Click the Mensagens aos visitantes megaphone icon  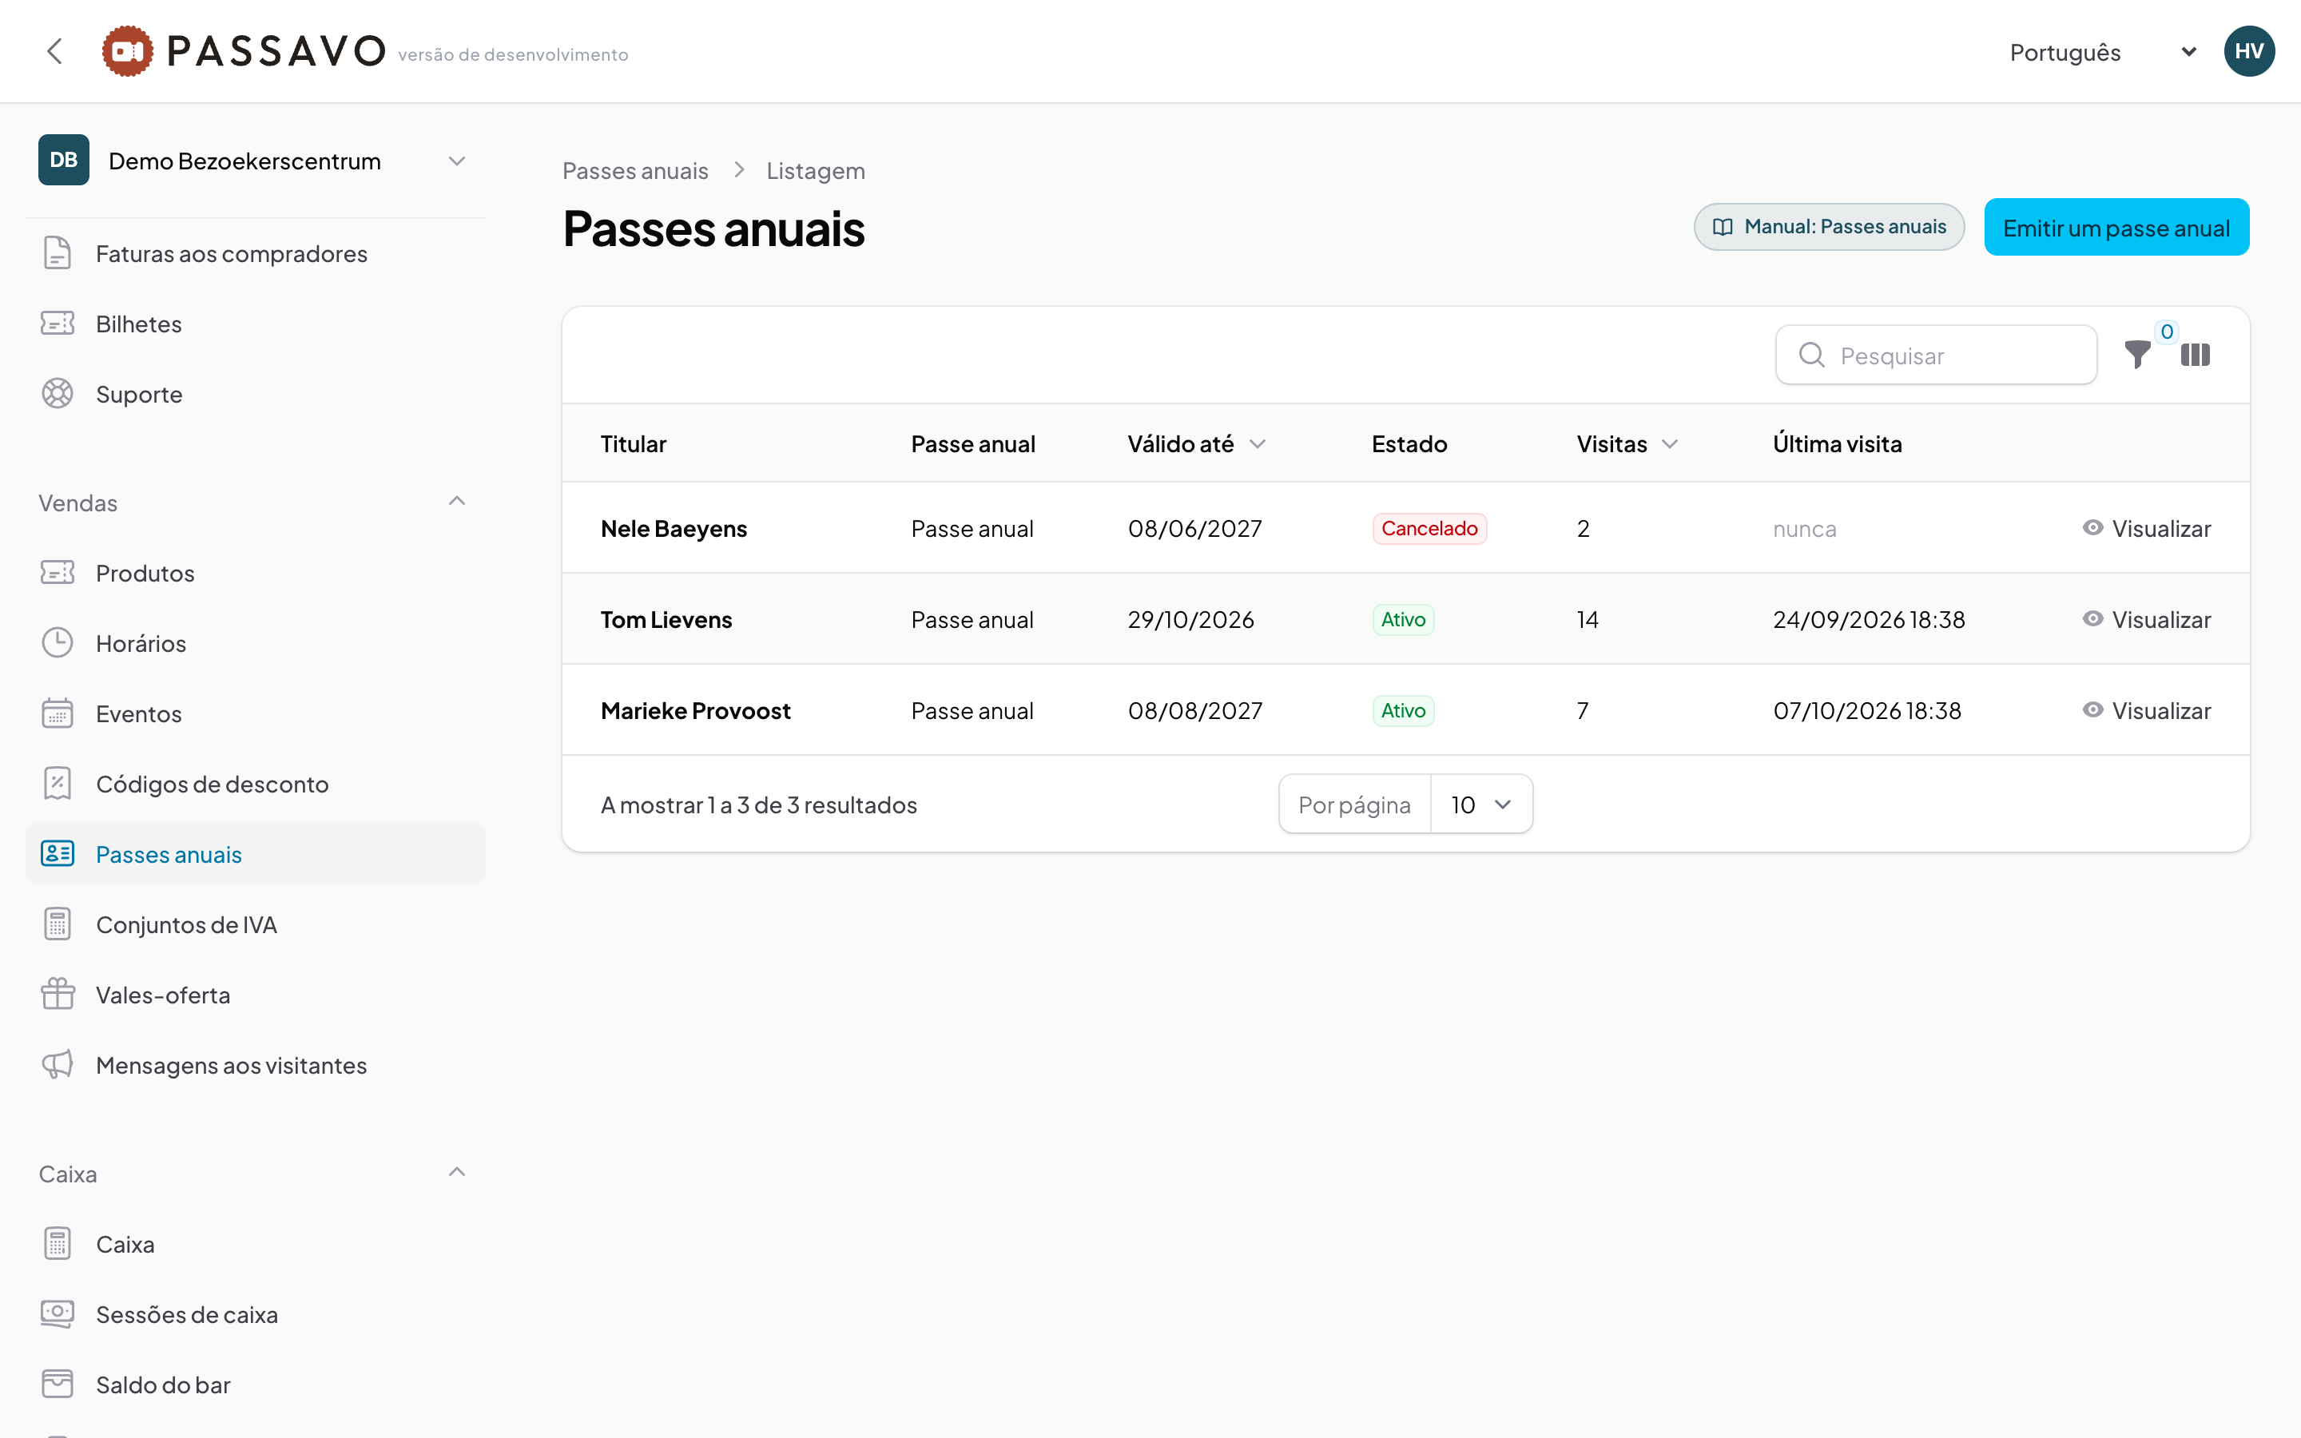pos(57,1065)
